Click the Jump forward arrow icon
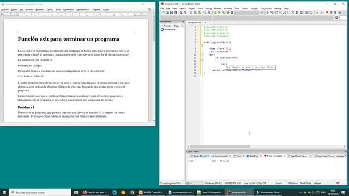This screenshot has height=196, width=349. coord(321,13)
